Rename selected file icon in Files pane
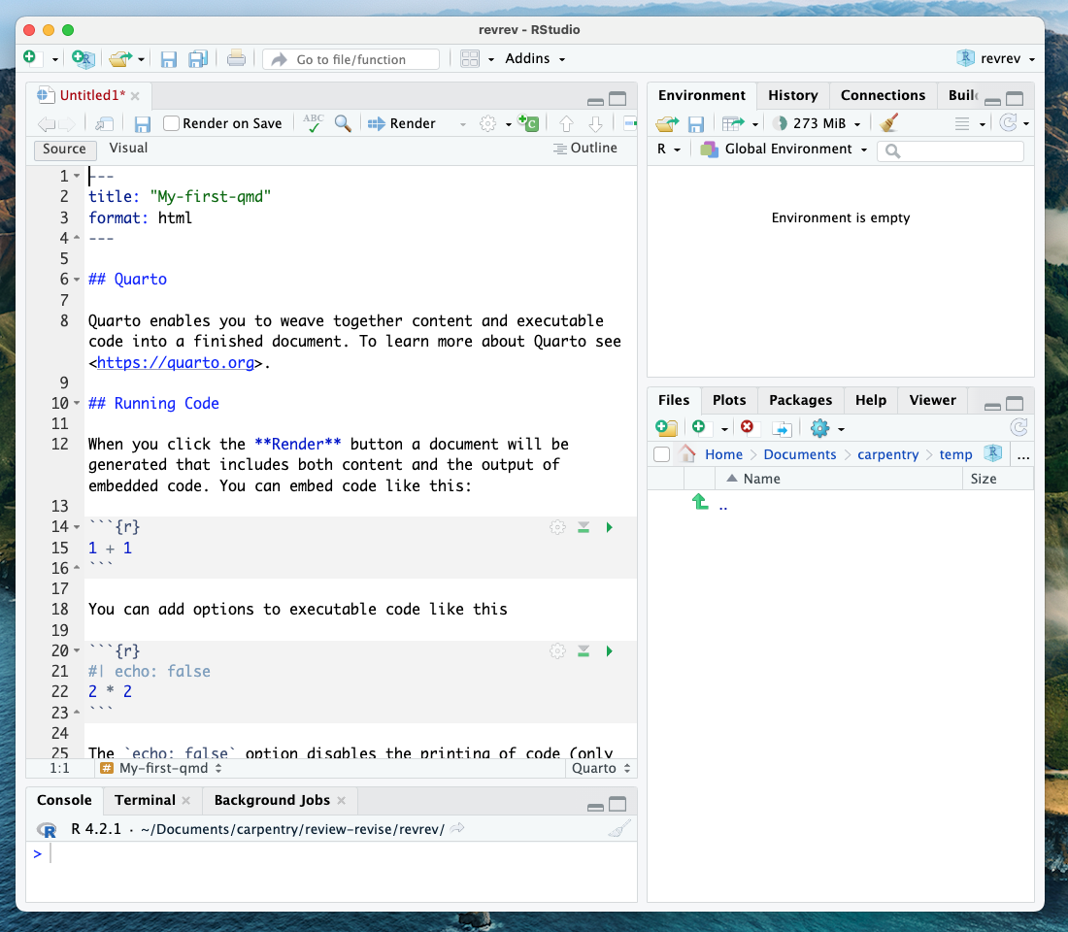 tap(782, 428)
